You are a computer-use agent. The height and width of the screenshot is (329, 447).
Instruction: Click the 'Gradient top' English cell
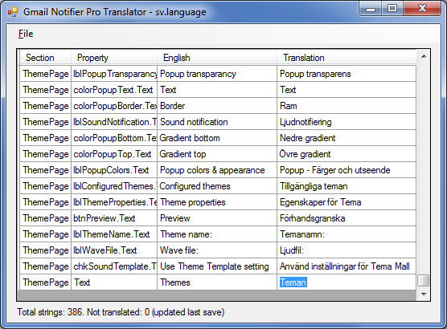[217, 154]
